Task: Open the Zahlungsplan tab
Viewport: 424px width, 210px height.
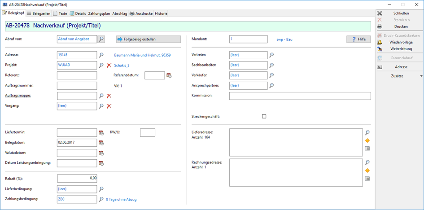Action: point(99,13)
